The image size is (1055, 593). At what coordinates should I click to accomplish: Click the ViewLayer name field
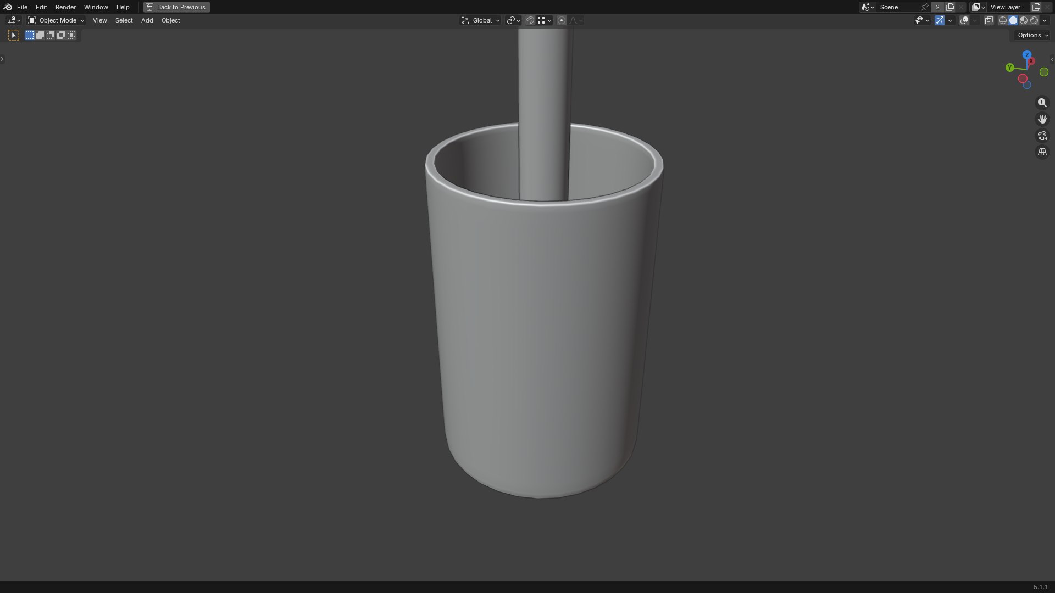pyautogui.click(x=1008, y=7)
